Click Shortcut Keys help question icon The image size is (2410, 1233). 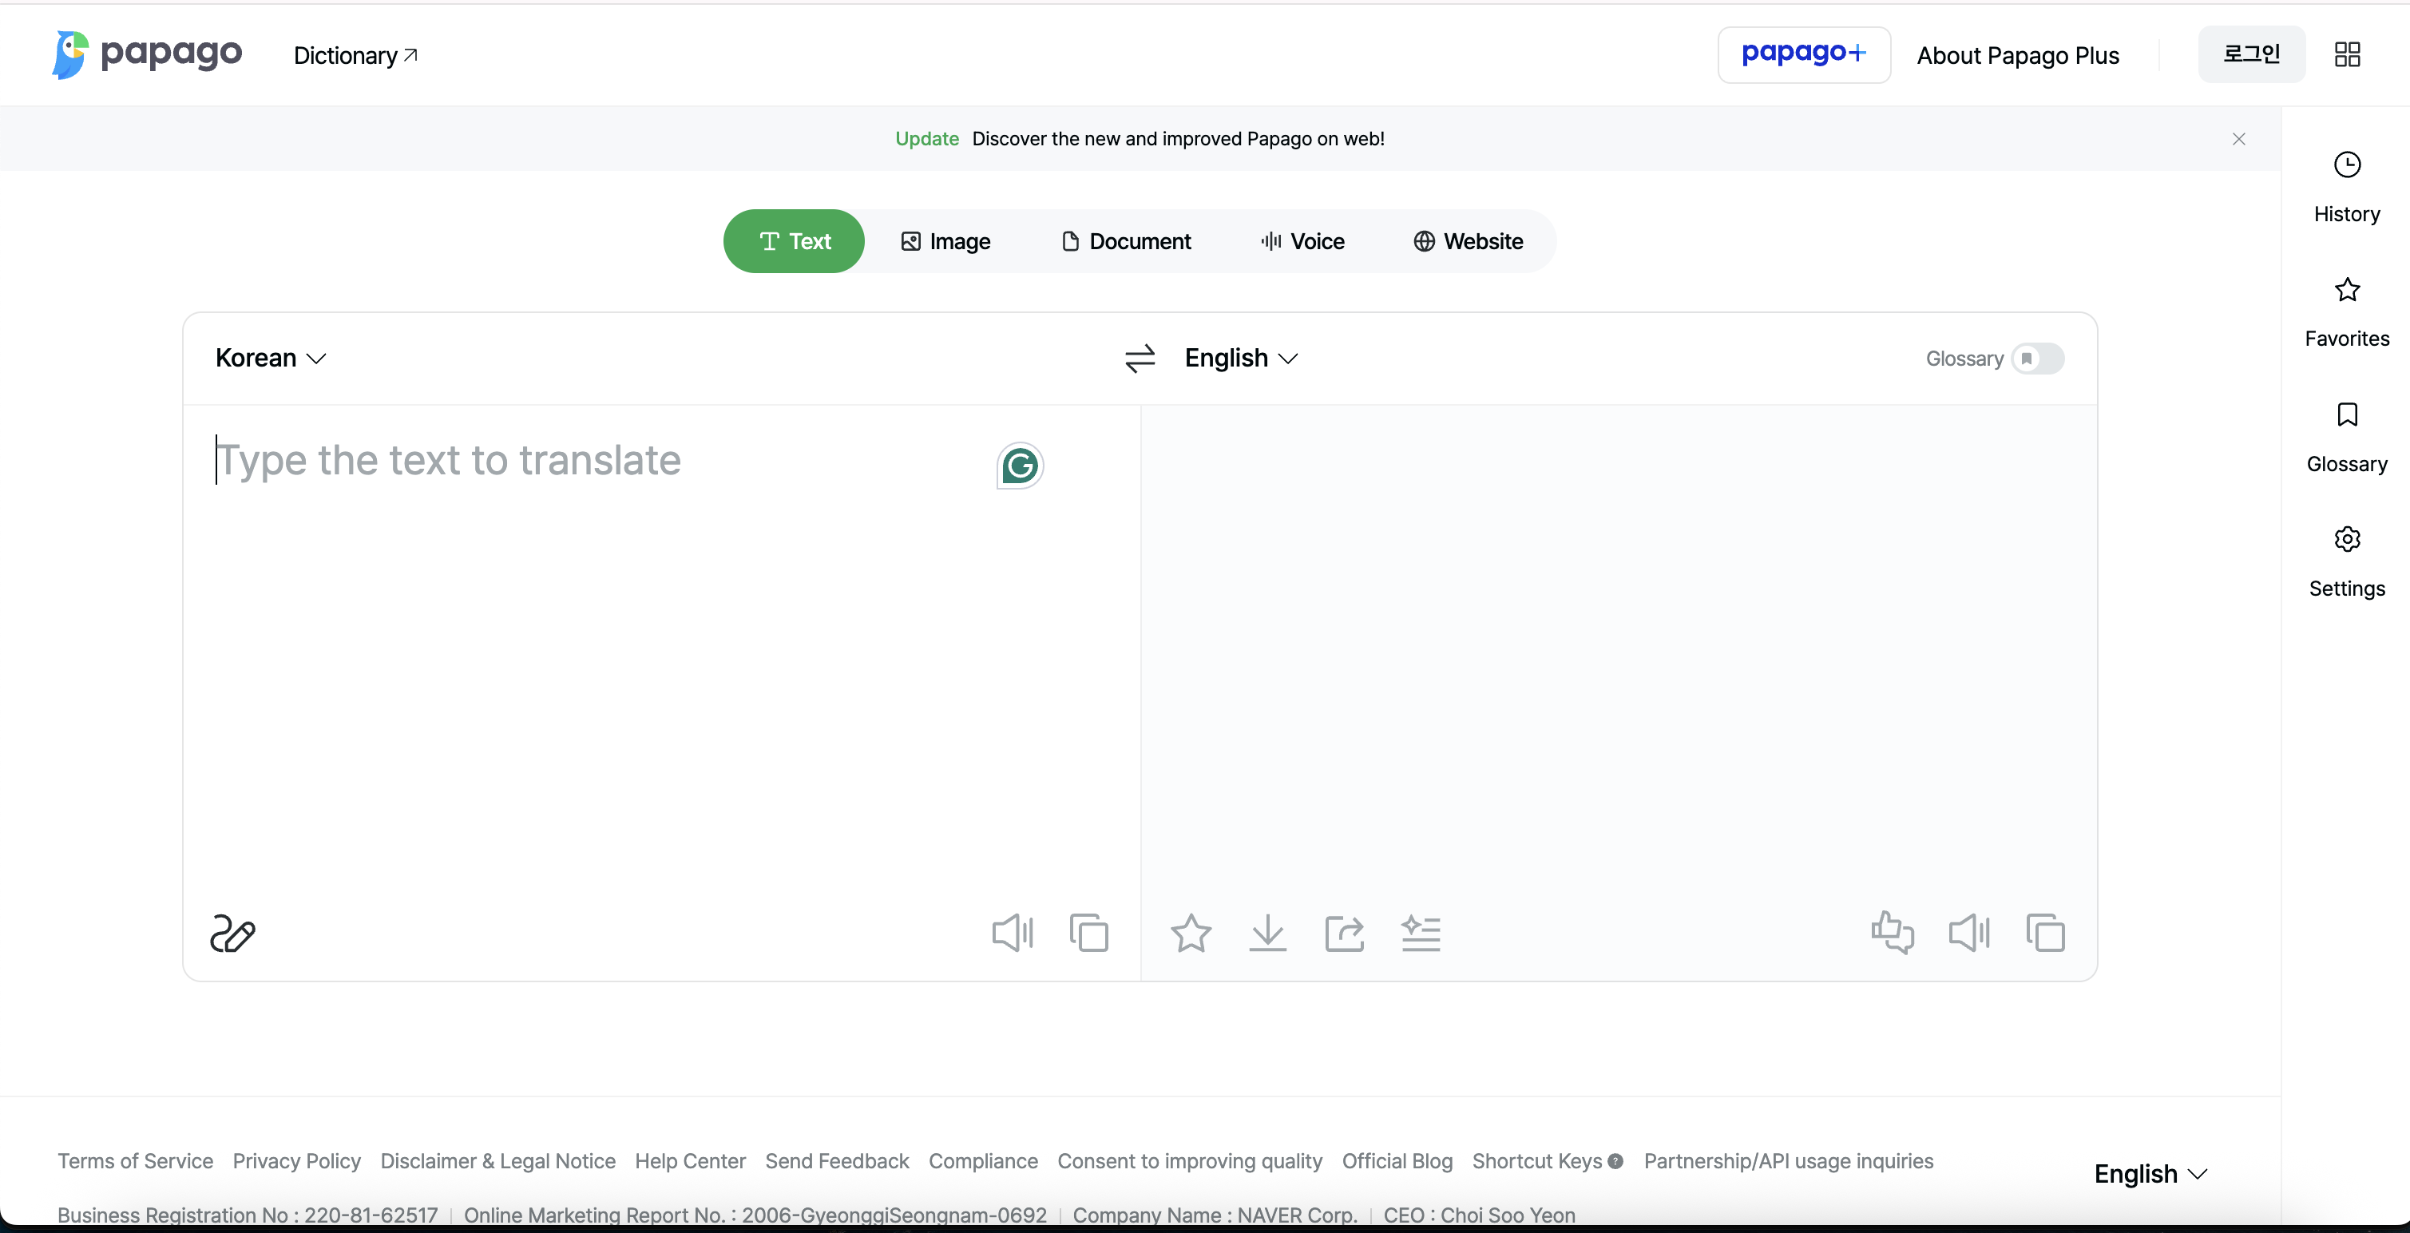pyautogui.click(x=1615, y=1161)
